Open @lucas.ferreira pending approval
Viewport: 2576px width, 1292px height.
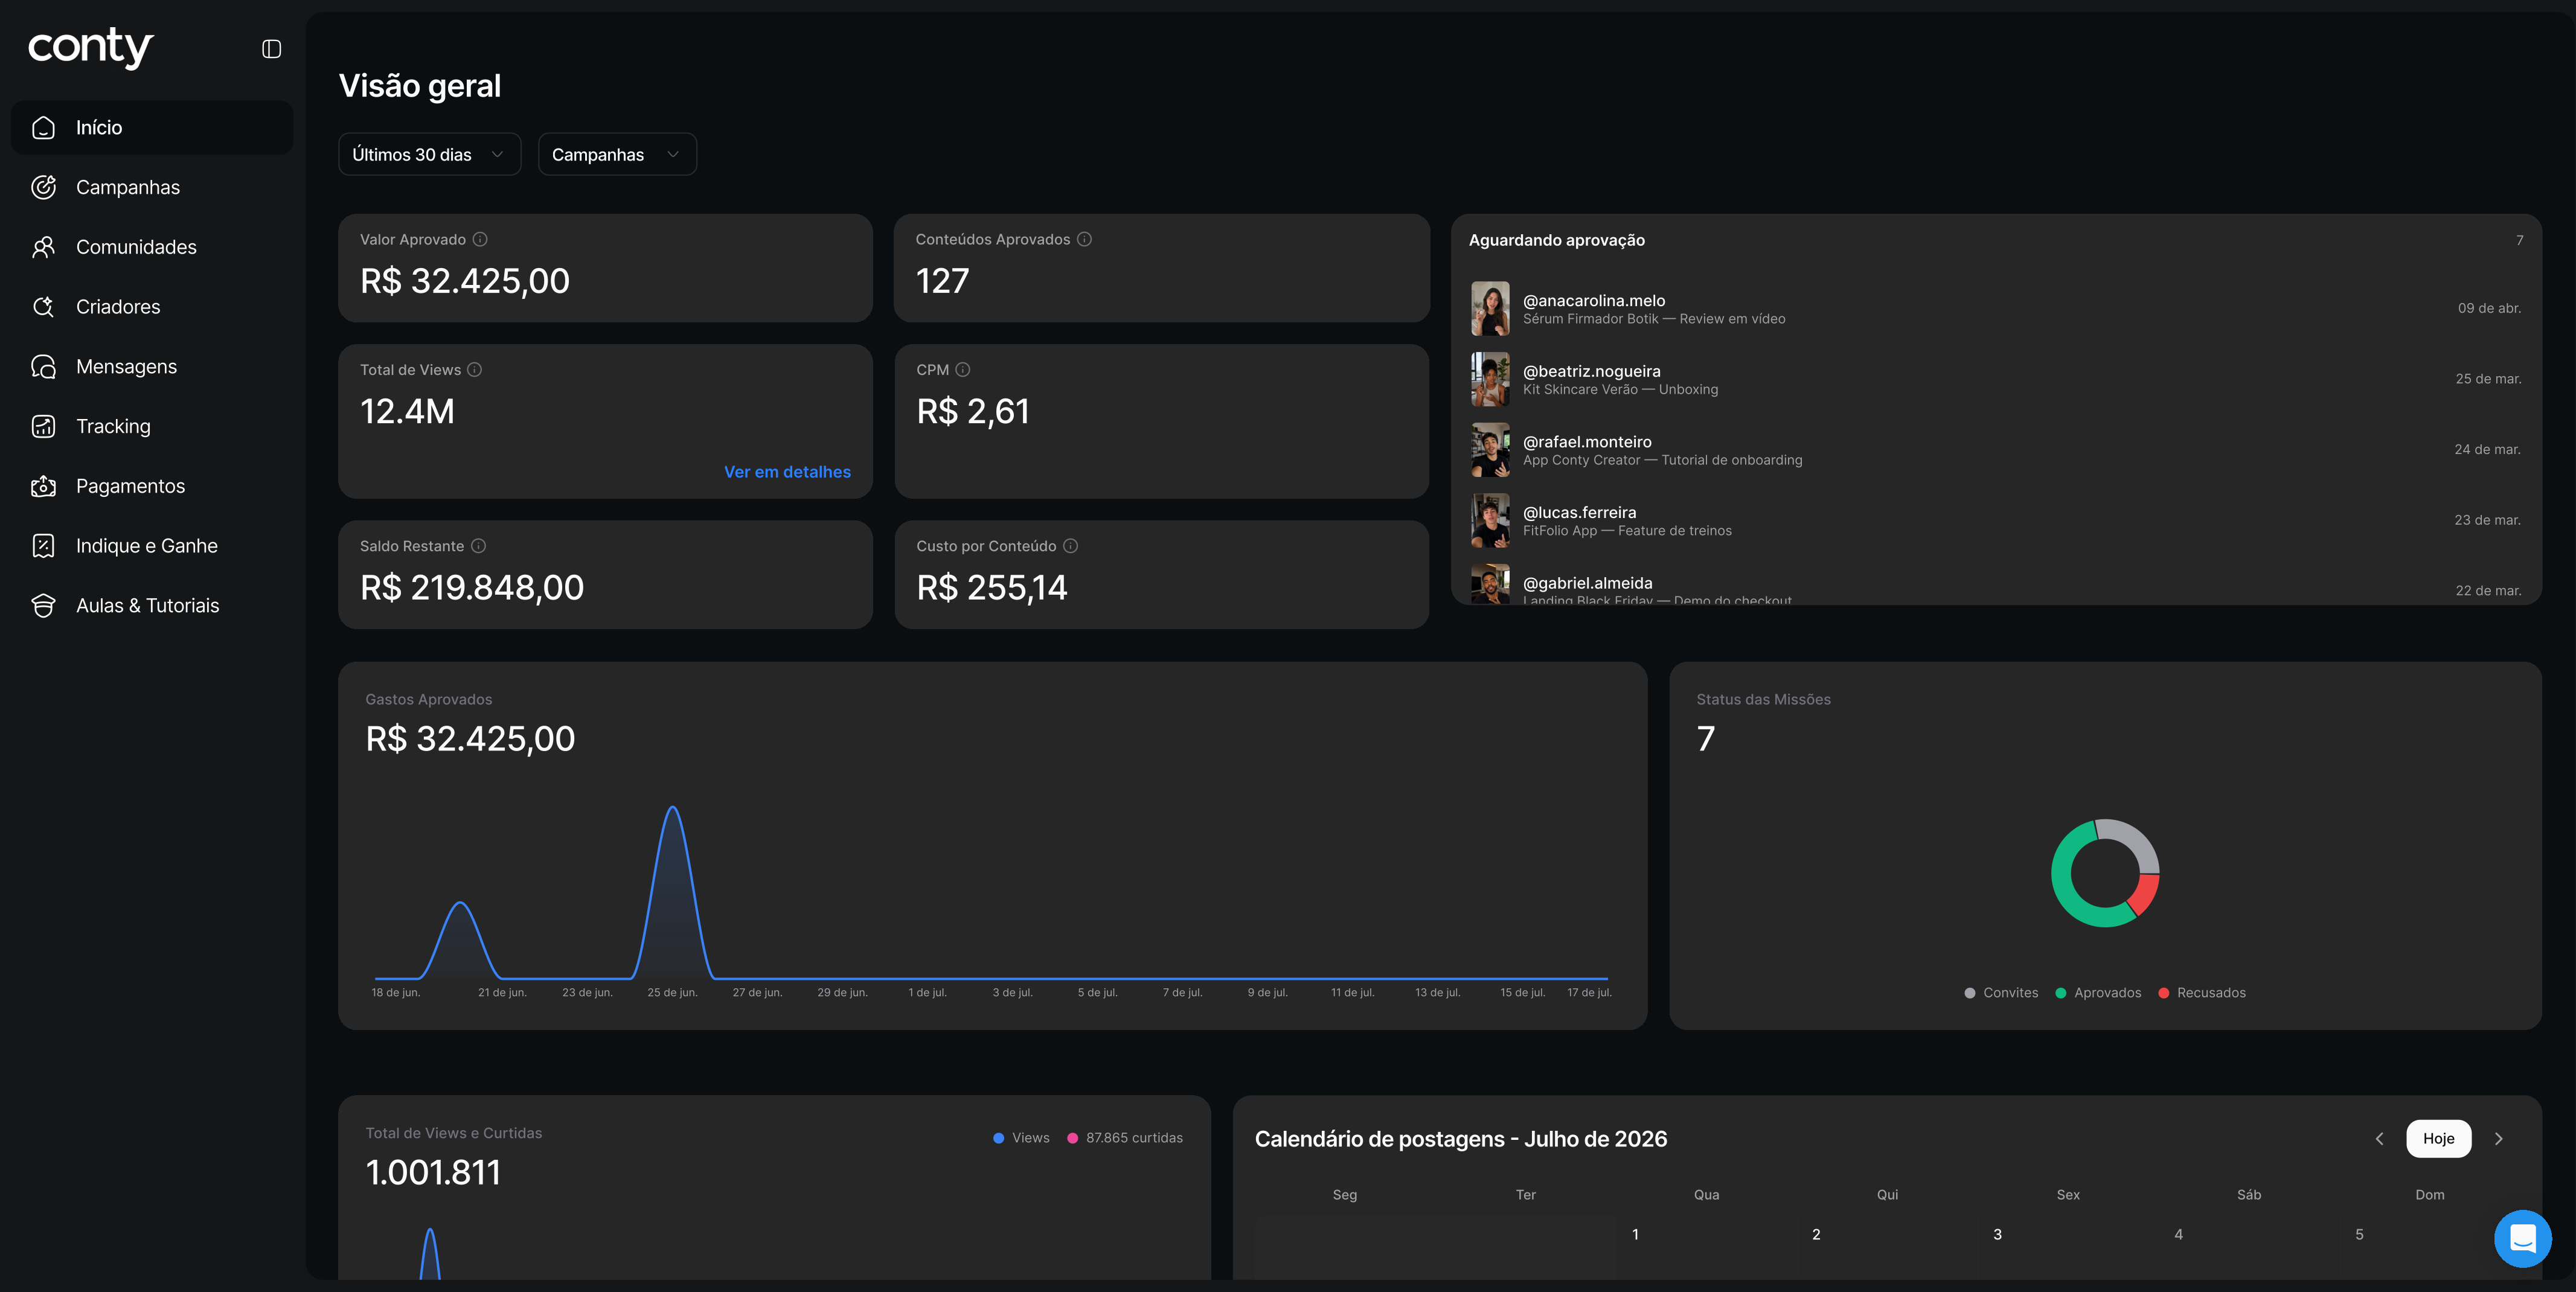click(x=1996, y=520)
